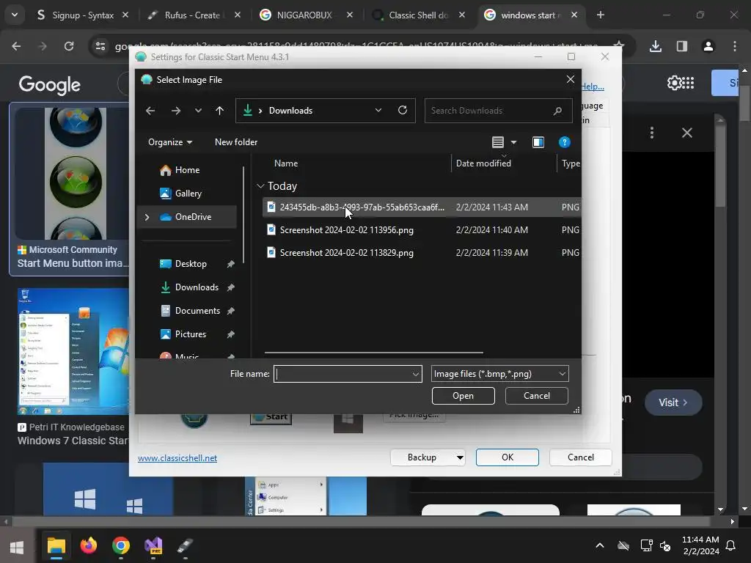This screenshot has height=563, width=751.
Task: Open the view options dropdown arrow
Action: click(514, 142)
